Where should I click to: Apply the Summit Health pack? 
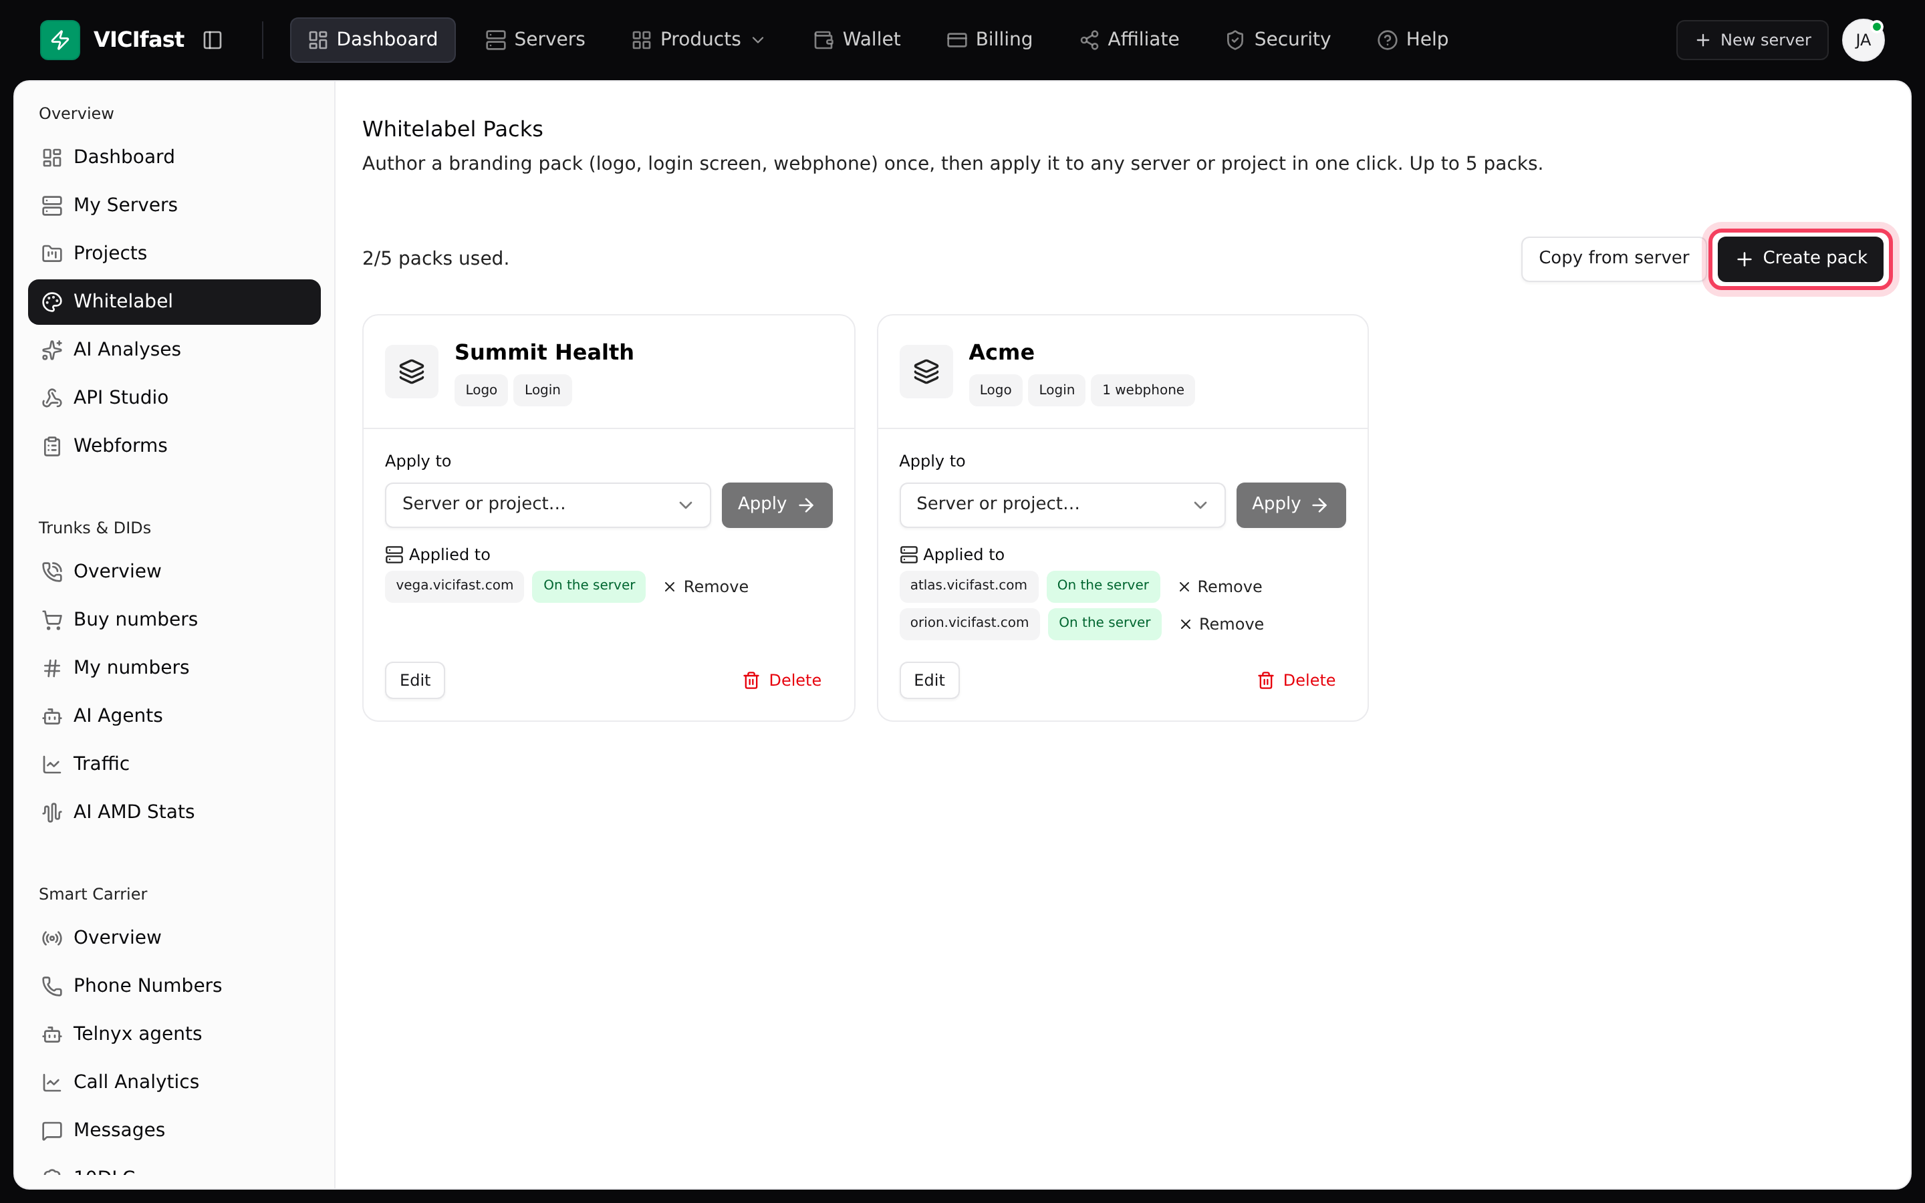point(777,505)
